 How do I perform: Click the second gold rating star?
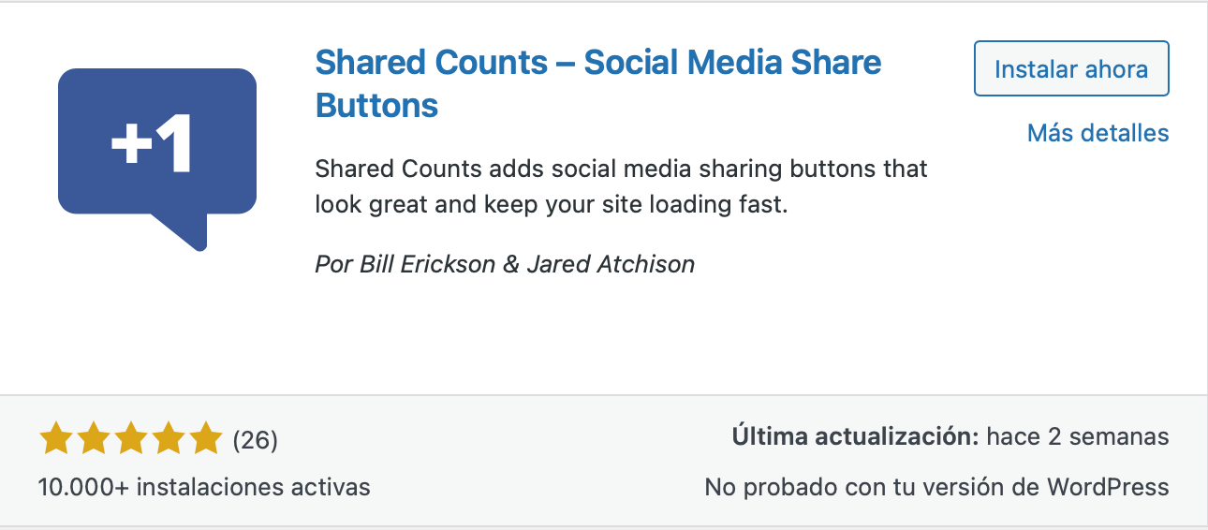pos(94,438)
